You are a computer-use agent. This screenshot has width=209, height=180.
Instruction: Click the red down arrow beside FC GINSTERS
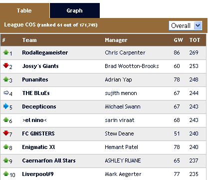(6, 133)
